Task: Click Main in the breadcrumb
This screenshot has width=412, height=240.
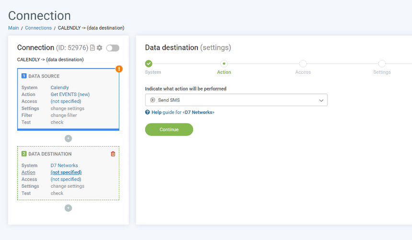Action: click(x=13, y=28)
